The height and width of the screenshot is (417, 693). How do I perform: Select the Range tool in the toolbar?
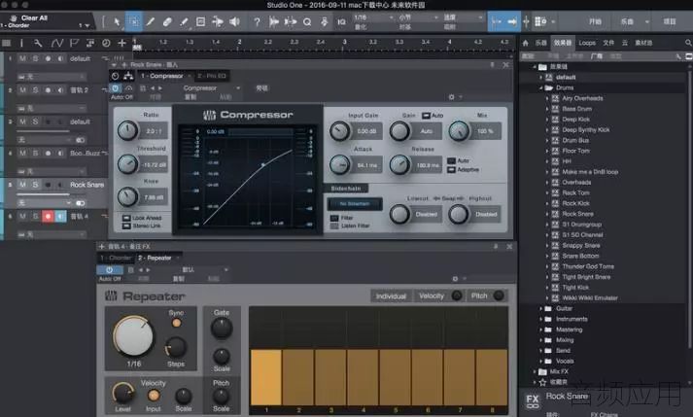(133, 21)
